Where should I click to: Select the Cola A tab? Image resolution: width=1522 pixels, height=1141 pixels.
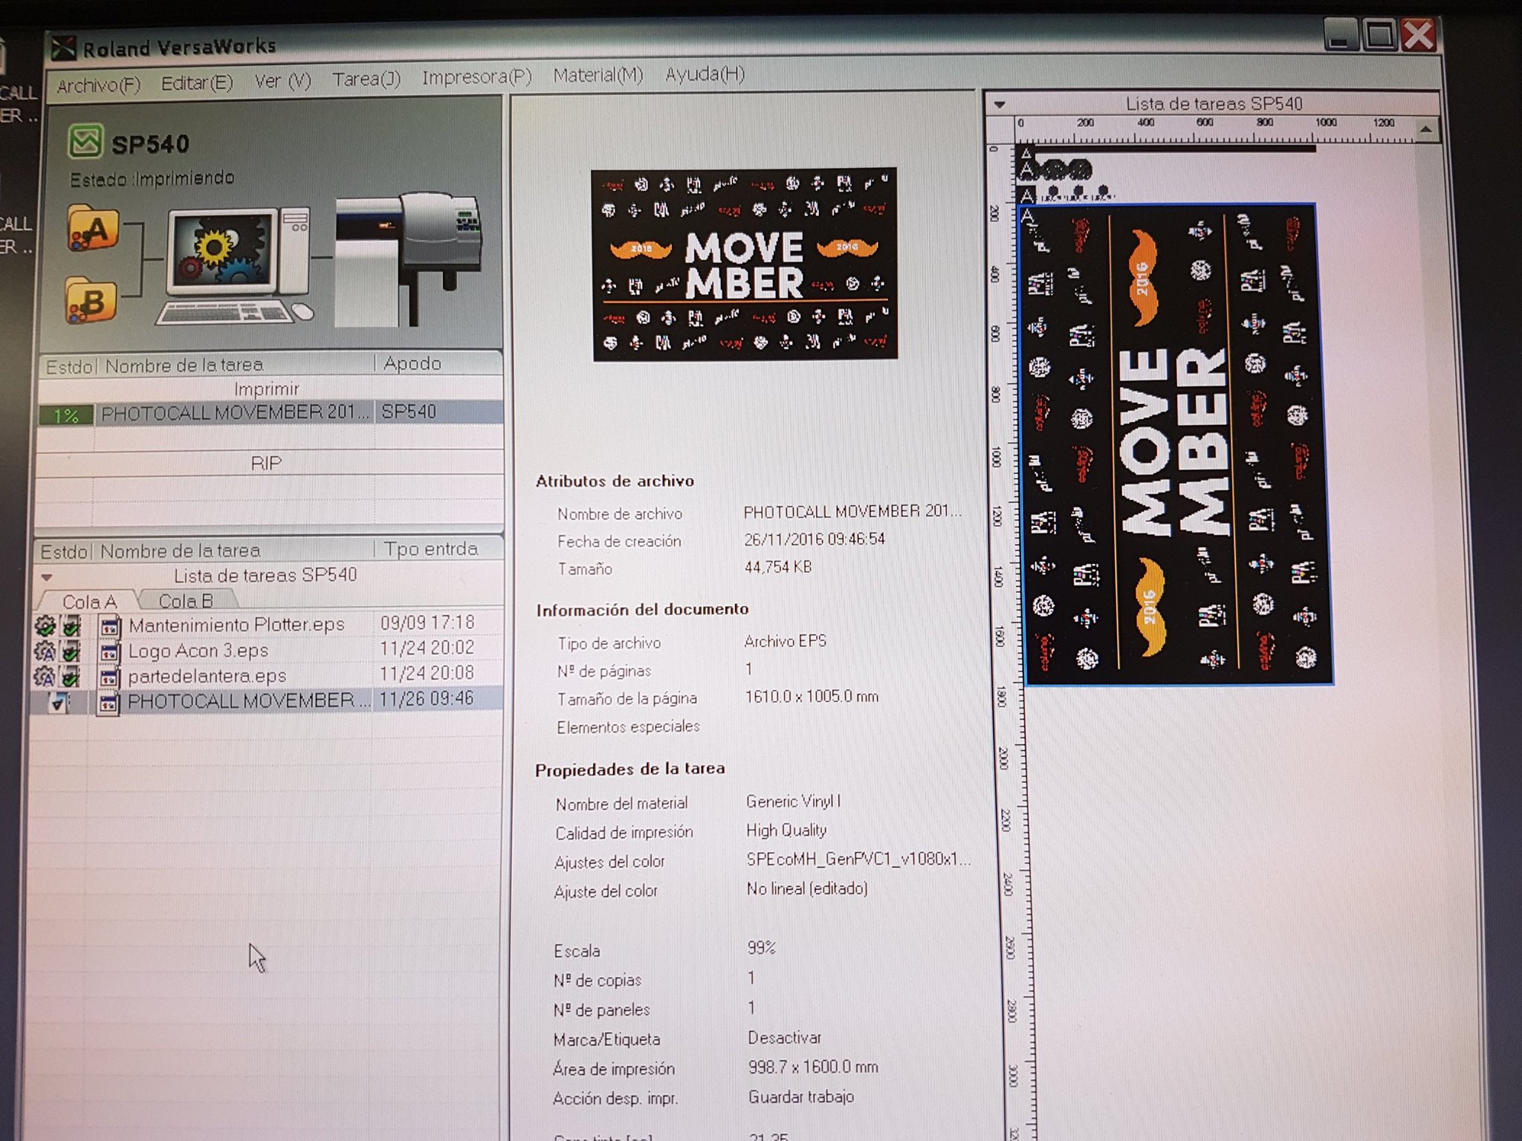point(89,602)
